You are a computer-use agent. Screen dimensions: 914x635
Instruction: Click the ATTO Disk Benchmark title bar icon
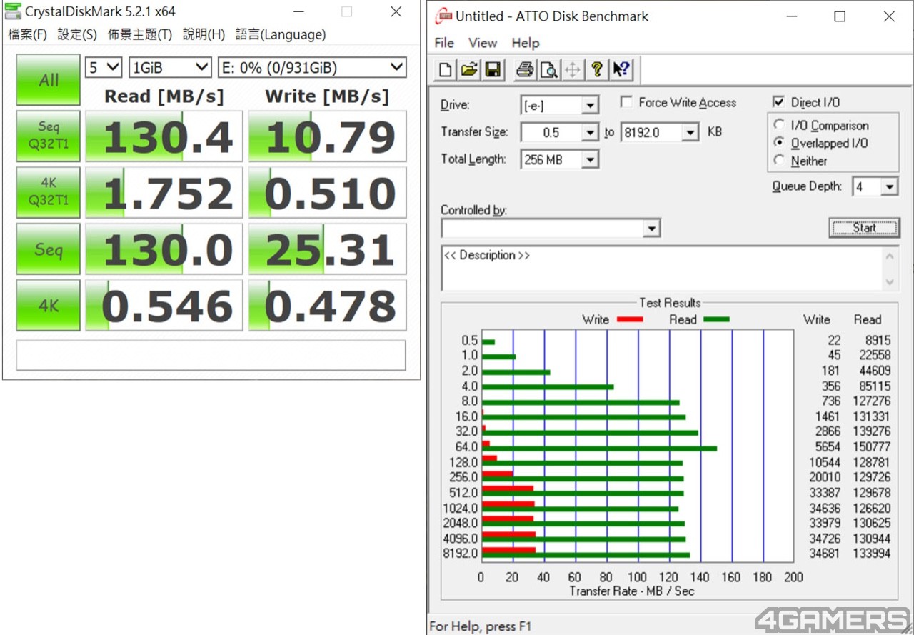tap(443, 16)
